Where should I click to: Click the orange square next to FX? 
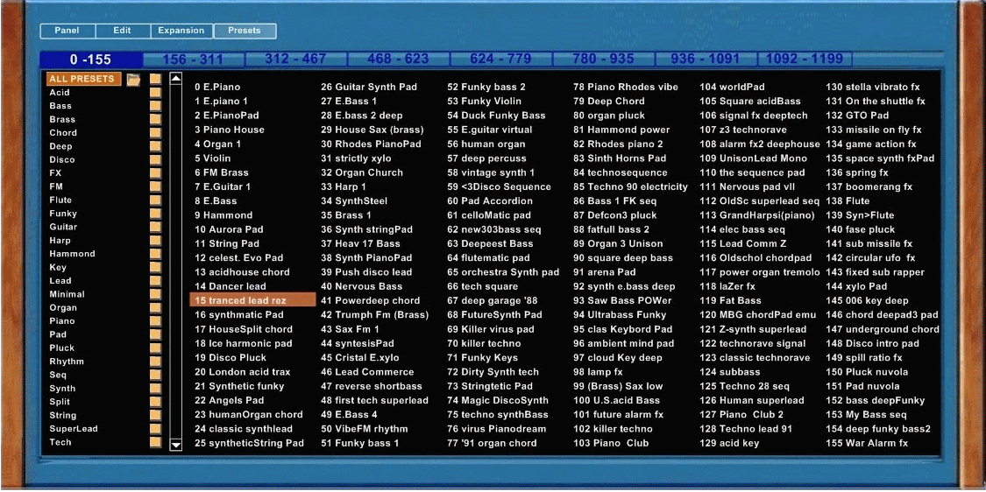[155, 172]
